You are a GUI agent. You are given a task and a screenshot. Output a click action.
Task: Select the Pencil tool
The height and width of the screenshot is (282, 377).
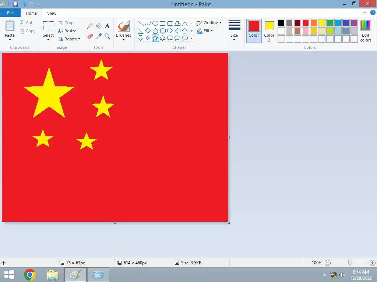click(90, 26)
